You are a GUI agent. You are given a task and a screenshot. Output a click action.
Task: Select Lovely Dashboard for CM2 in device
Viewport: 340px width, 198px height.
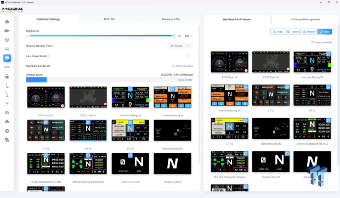pos(46,163)
